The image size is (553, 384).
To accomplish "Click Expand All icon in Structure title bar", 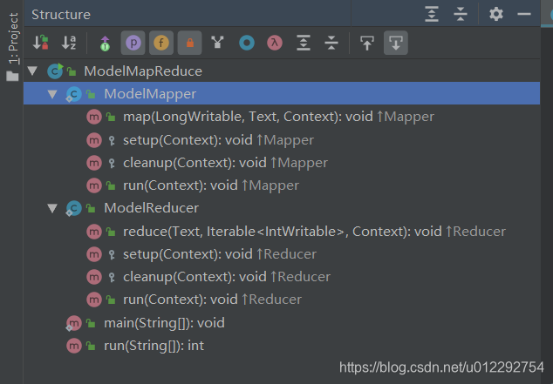I will pos(432,15).
